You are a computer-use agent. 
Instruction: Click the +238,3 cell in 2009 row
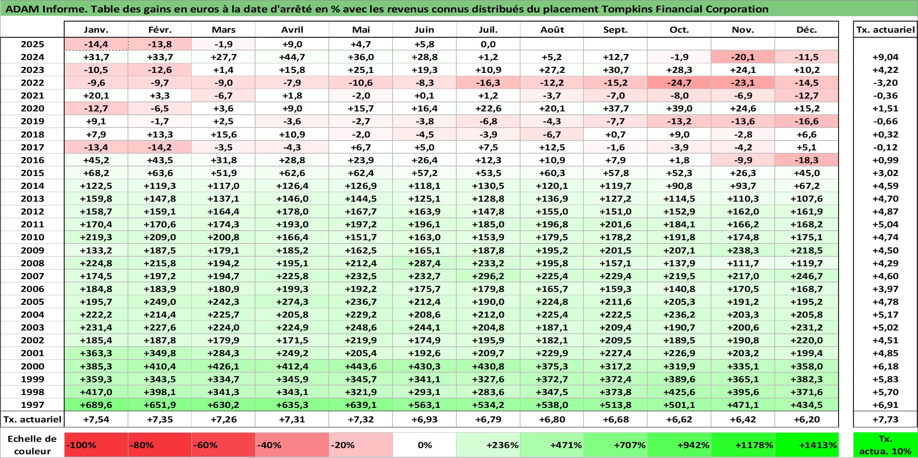coord(743,250)
